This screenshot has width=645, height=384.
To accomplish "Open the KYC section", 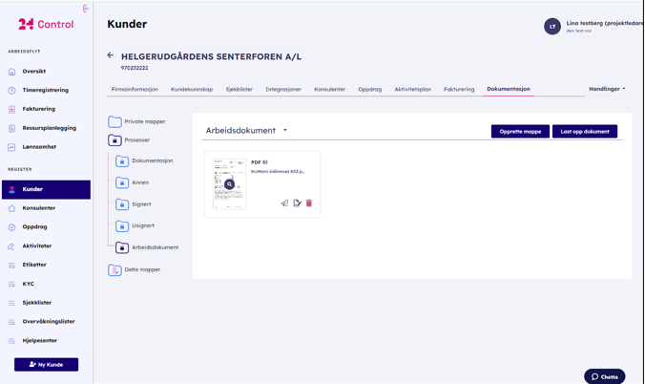I will coord(28,284).
